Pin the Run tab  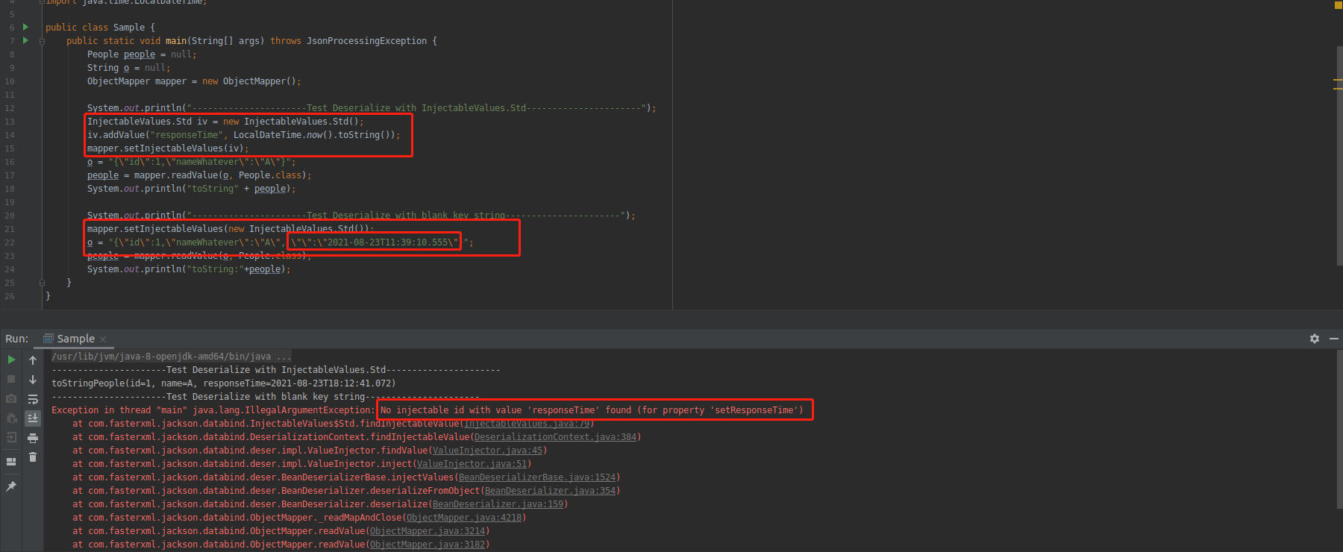(x=11, y=486)
